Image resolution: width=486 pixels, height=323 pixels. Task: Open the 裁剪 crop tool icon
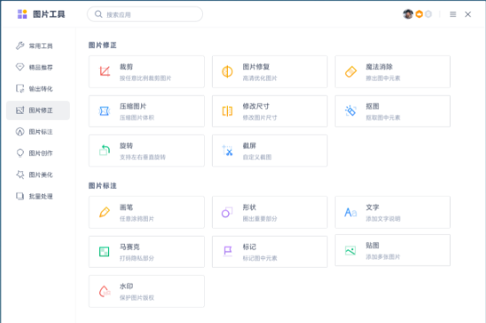coord(105,71)
